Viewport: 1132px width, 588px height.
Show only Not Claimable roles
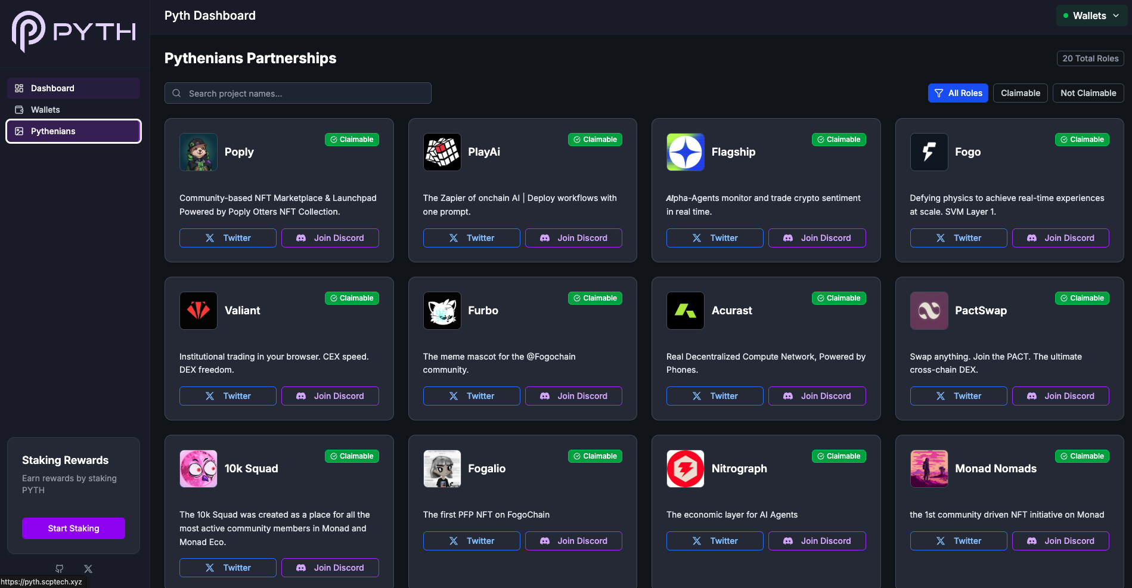[x=1088, y=93]
